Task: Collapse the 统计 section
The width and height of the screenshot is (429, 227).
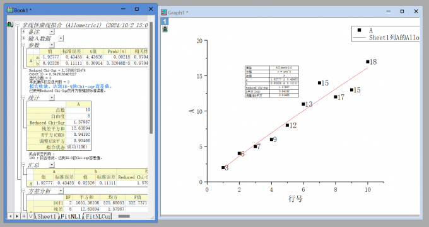Action: [x=23, y=97]
